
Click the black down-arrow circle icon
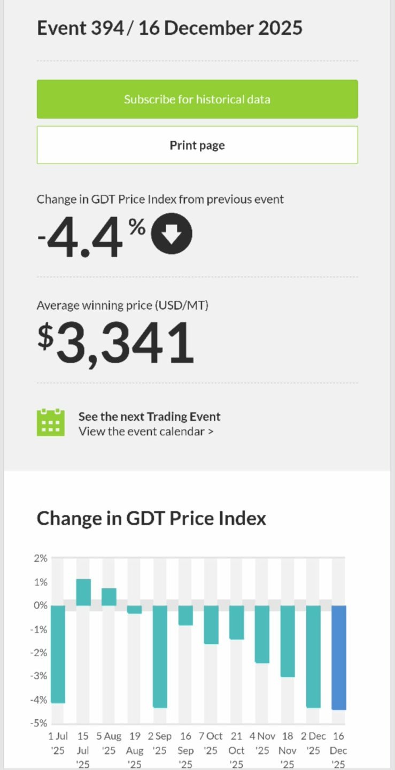(x=172, y=234)
